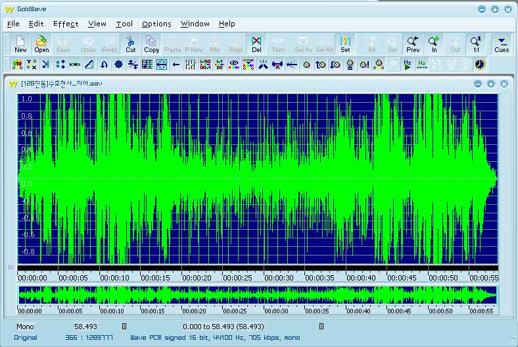Viewport: 518px width, 347px height.
Task: Zoom in with the In button
Action: point(434,44)
